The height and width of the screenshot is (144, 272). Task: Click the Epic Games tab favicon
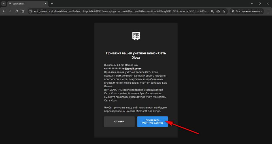coord(10,4)
